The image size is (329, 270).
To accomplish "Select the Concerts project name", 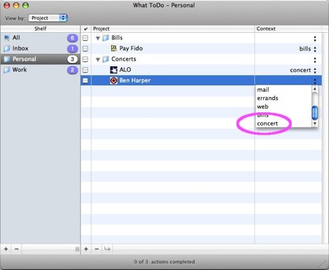I will pyautogui.click(x=124, y=59).
